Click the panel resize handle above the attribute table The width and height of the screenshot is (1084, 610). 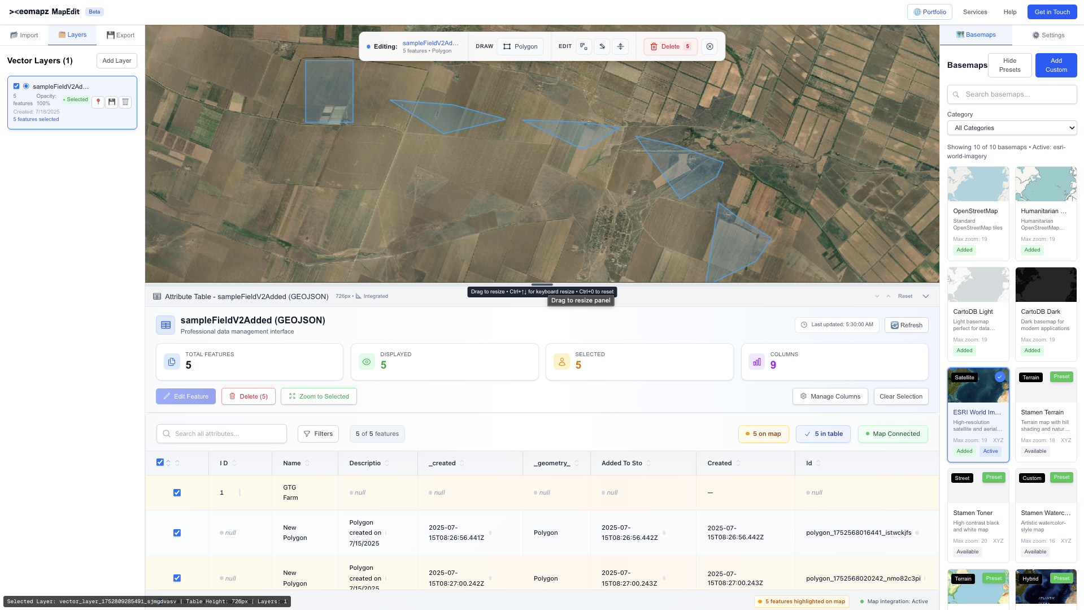click(542, 284)
